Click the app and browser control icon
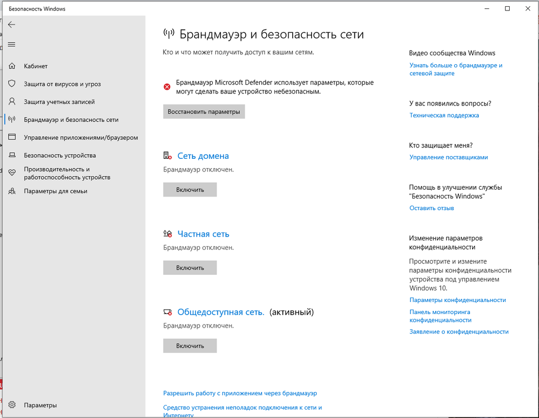Screen dimensions: 539x418 click(12, 137)
